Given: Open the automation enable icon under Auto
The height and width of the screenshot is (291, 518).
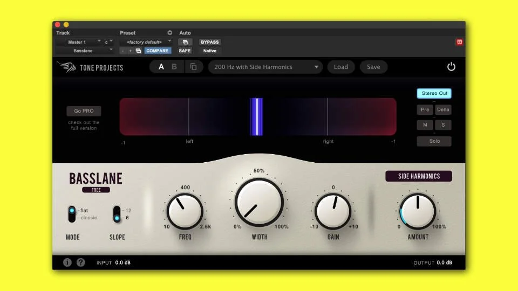Looking at the screenshot, I should point(185,42).
